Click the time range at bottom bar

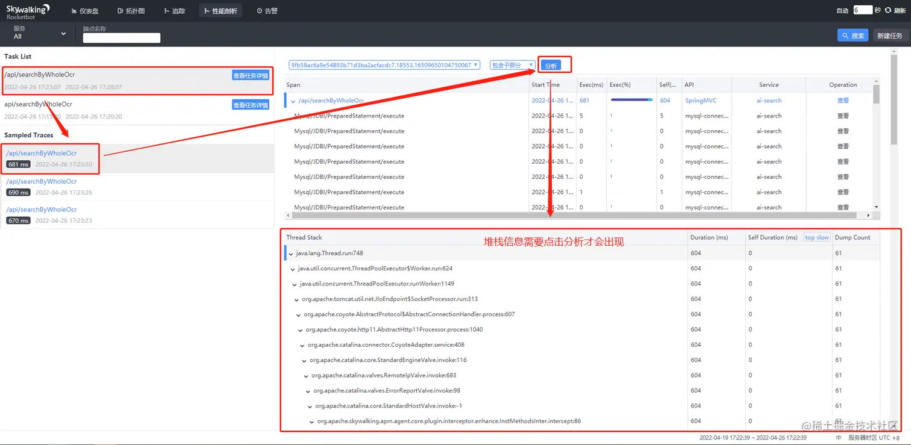point(753,438)
